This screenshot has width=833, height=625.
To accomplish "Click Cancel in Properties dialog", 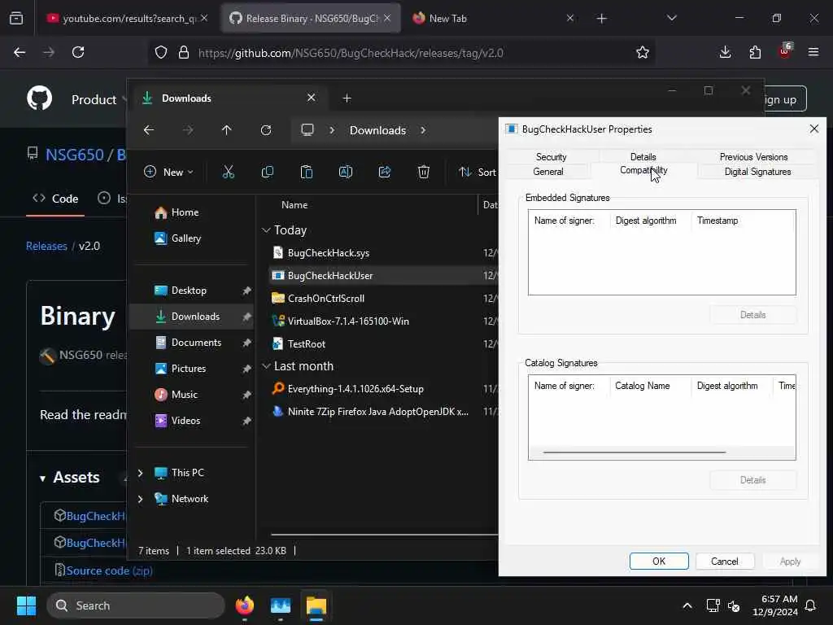I will click(724, 562).
